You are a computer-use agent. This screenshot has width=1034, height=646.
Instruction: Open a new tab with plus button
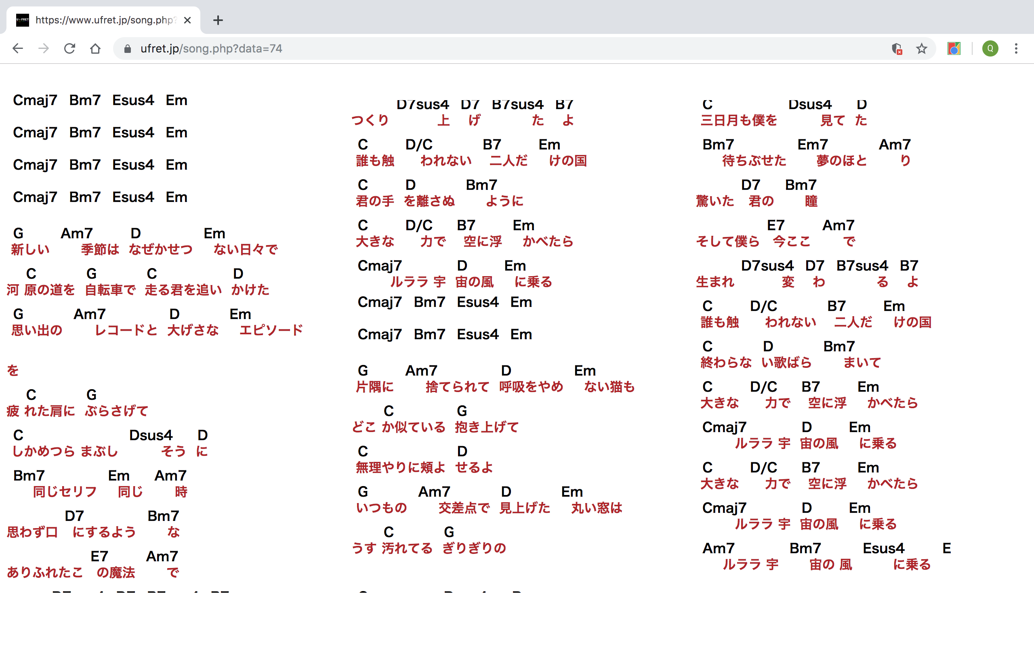point(218,20)
